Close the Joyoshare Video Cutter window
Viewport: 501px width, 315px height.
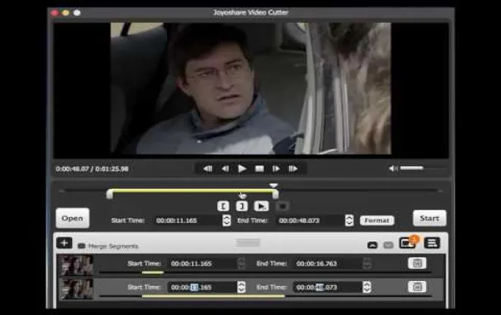pos(55,13)
